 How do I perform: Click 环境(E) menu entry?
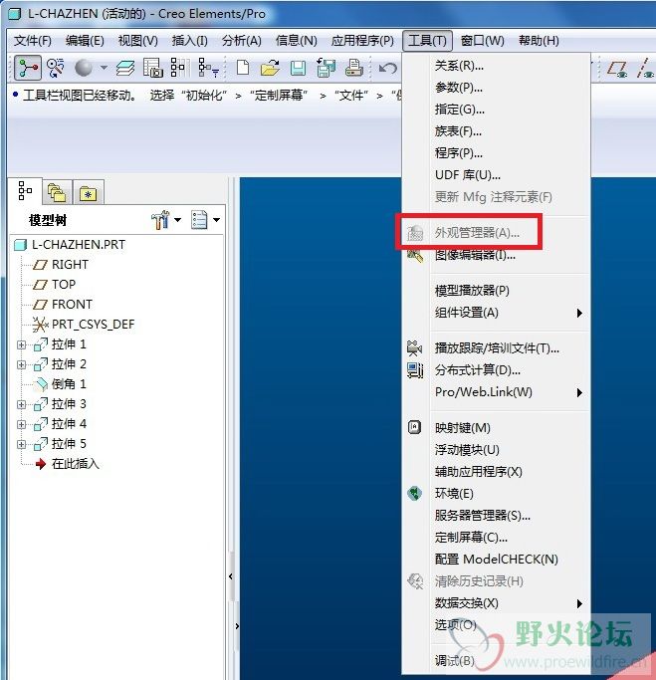496,494
